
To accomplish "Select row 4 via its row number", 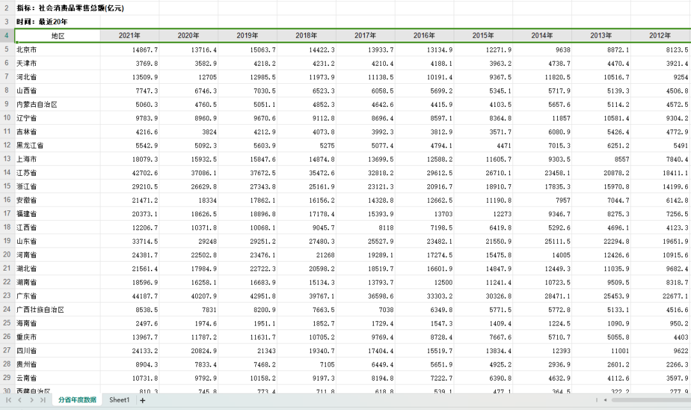I will [6, 36].
